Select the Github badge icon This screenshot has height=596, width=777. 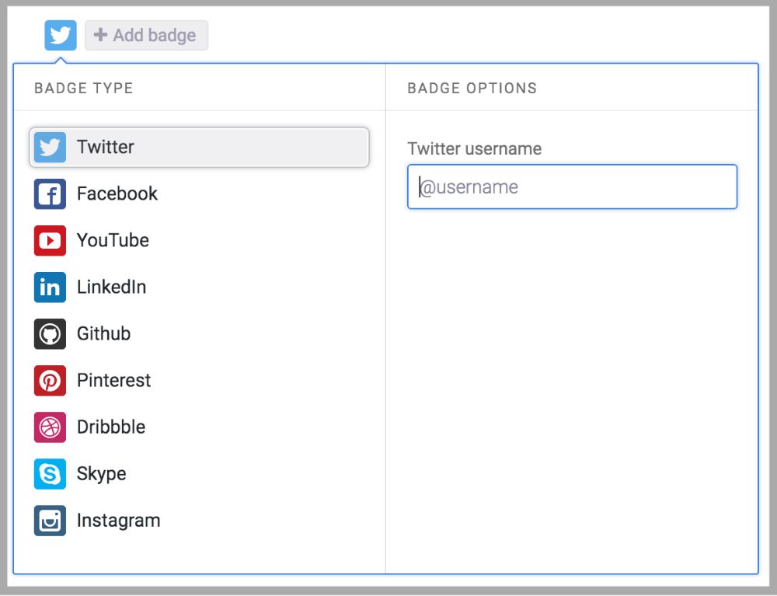tap(50, 334)
